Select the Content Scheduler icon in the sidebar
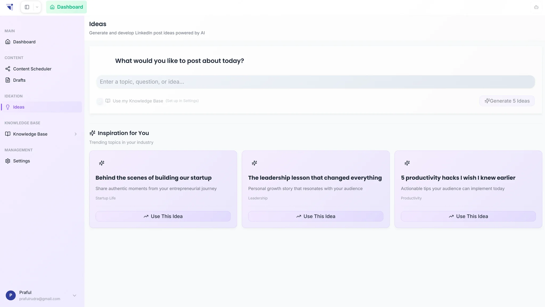 8,69
